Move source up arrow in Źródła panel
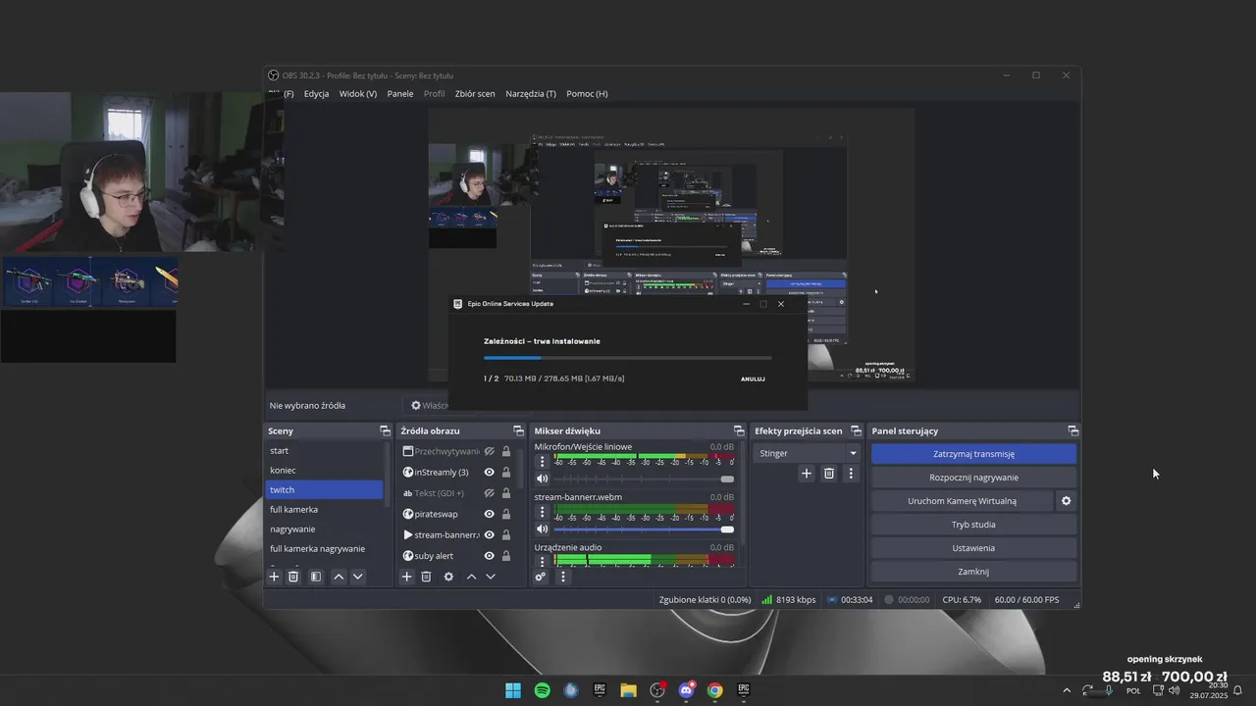The image size is (1256, 706). click(x=471, y=577)
